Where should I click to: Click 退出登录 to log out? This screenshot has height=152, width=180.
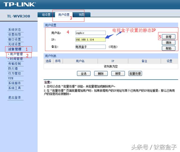pyautogui.click(x=15, y=98)
